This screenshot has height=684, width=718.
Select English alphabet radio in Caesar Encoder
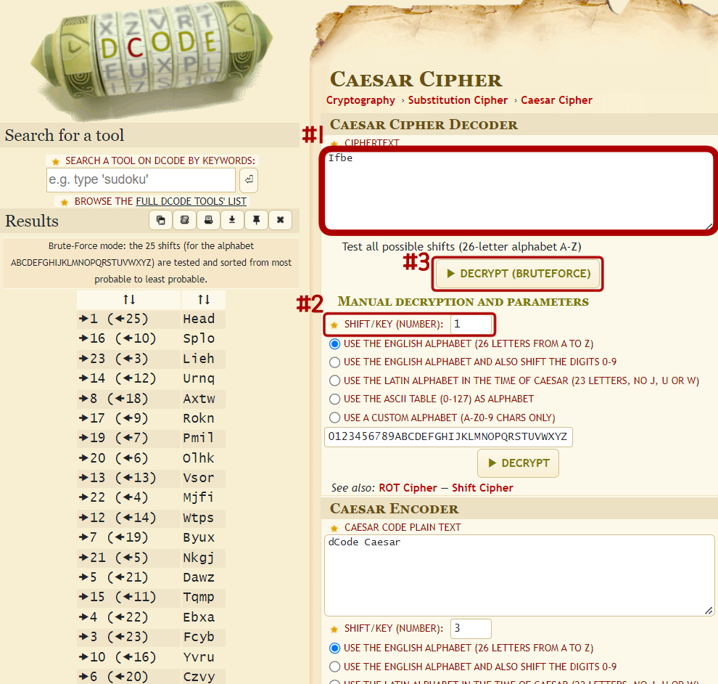335,648
